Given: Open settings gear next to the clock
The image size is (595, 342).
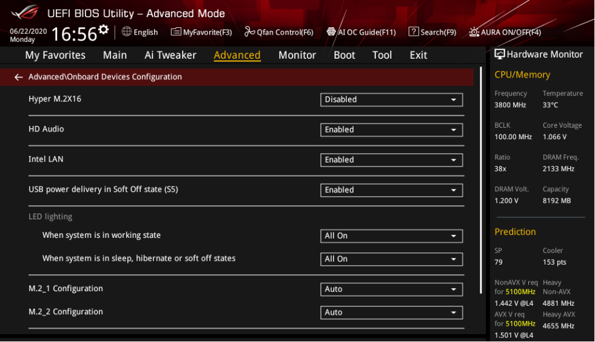Looking at the screenshot, I should tap(103, 30).
